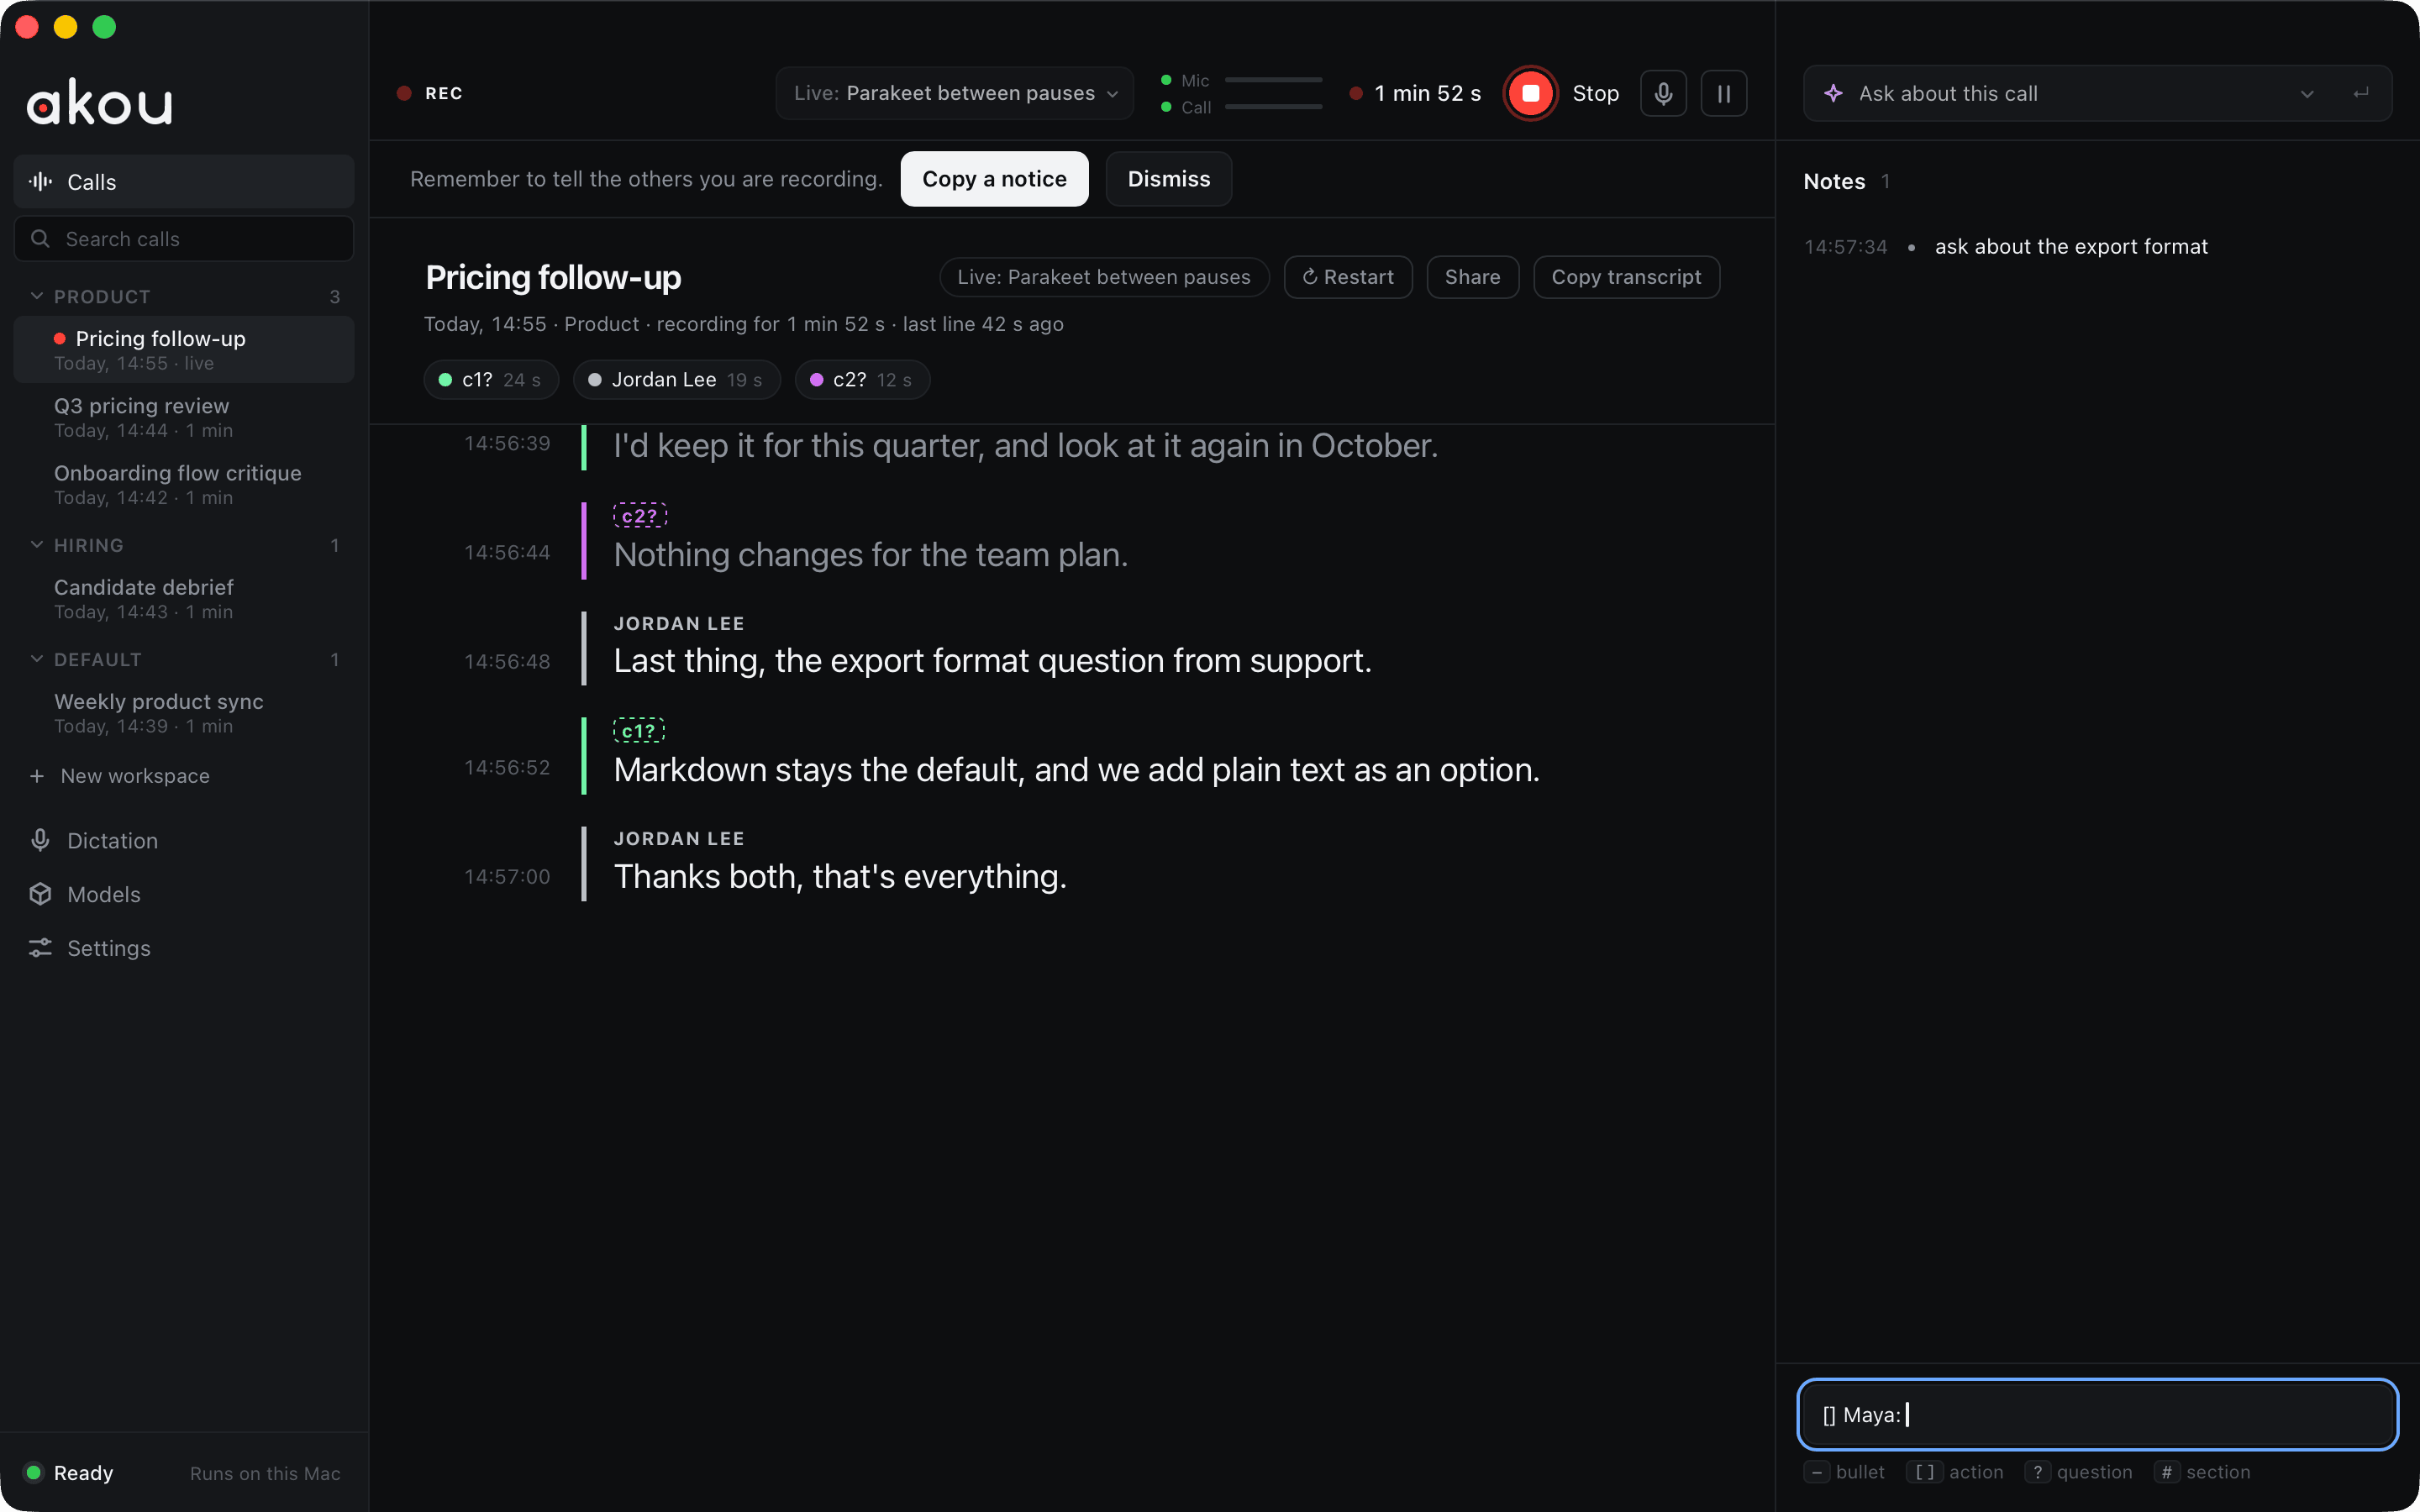The image size is (2420, 1512).
Task: Collapse the PRODUCT workspace group
Action: pos(37,296)
